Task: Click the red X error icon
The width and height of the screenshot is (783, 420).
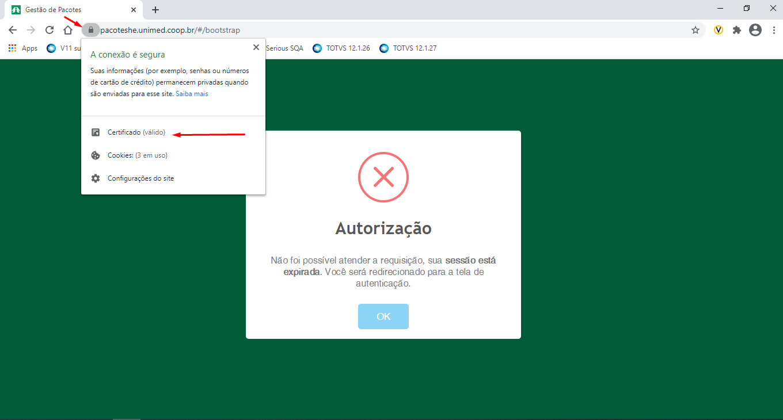Action: click(383, 177)
